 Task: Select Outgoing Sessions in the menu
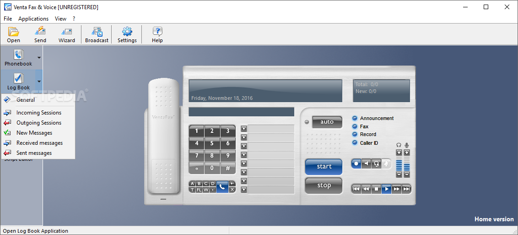[x=38, y=123]
